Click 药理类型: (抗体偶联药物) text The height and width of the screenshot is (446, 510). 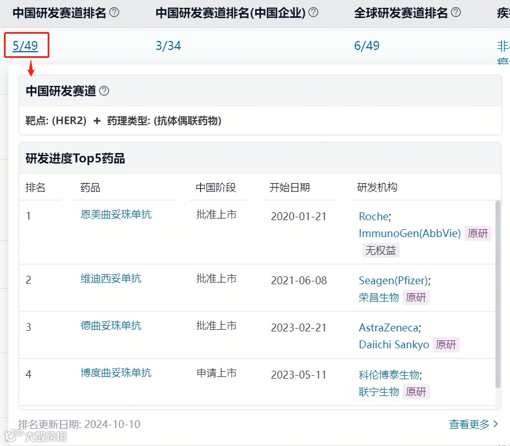click(x=164, y=121)
